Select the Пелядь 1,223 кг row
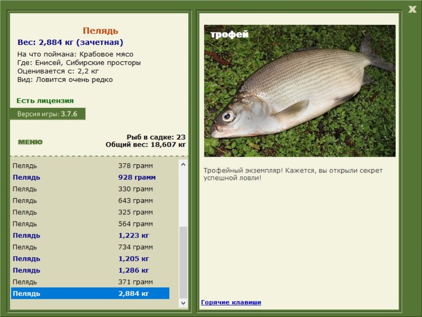This screenshot has width=422, height=317. (x=90, y=235)
